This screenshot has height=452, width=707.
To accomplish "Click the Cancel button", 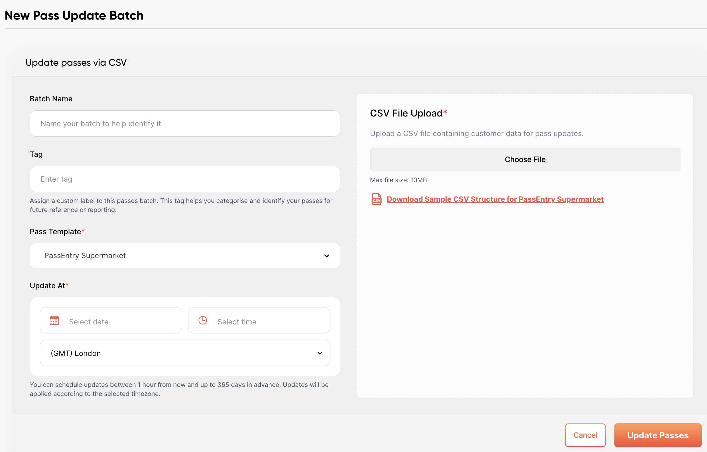I will 585,435.
